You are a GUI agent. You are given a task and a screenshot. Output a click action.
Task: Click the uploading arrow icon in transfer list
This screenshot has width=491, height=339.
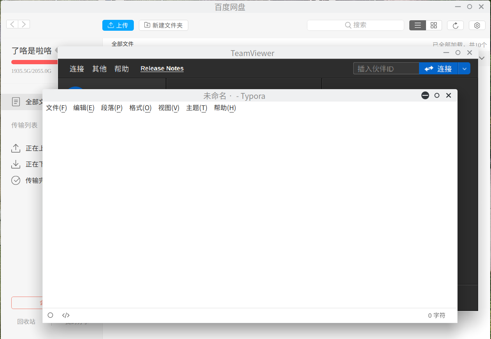coord(16,148)
